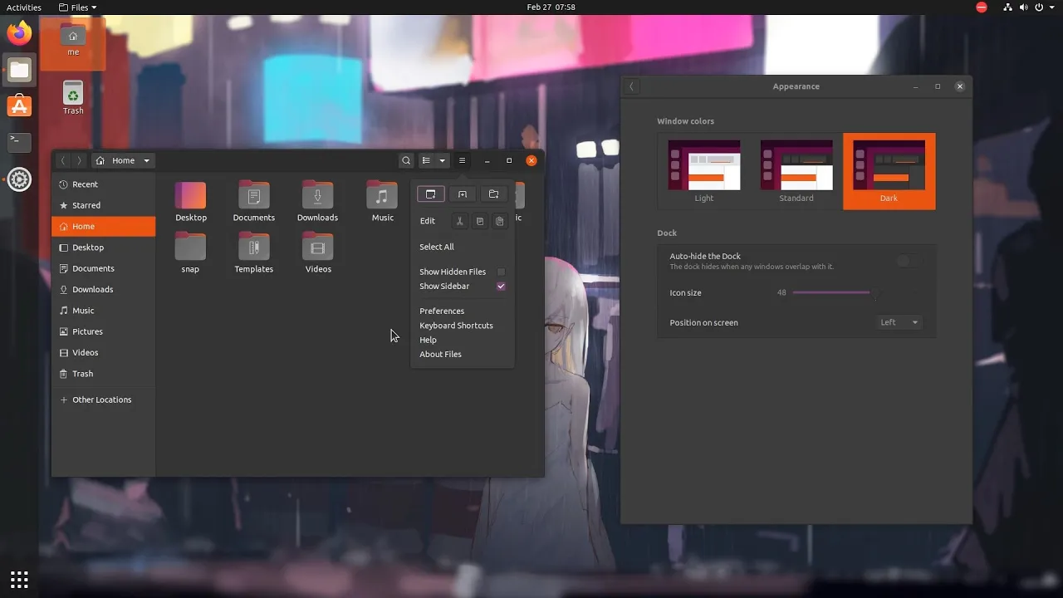
Task: Expand the Home path bar dropdown
Action: 123,160
